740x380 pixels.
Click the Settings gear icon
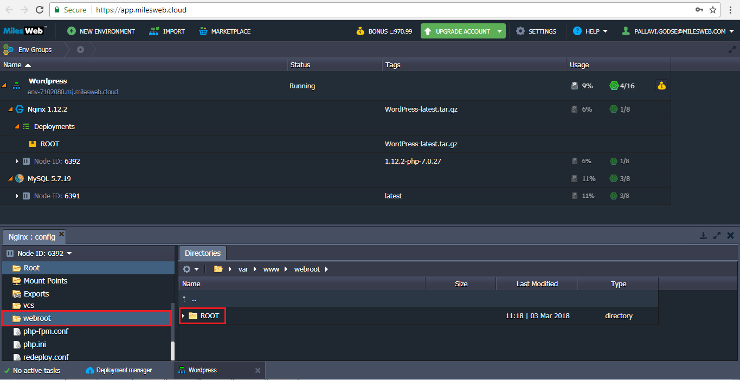click(520, 31)
